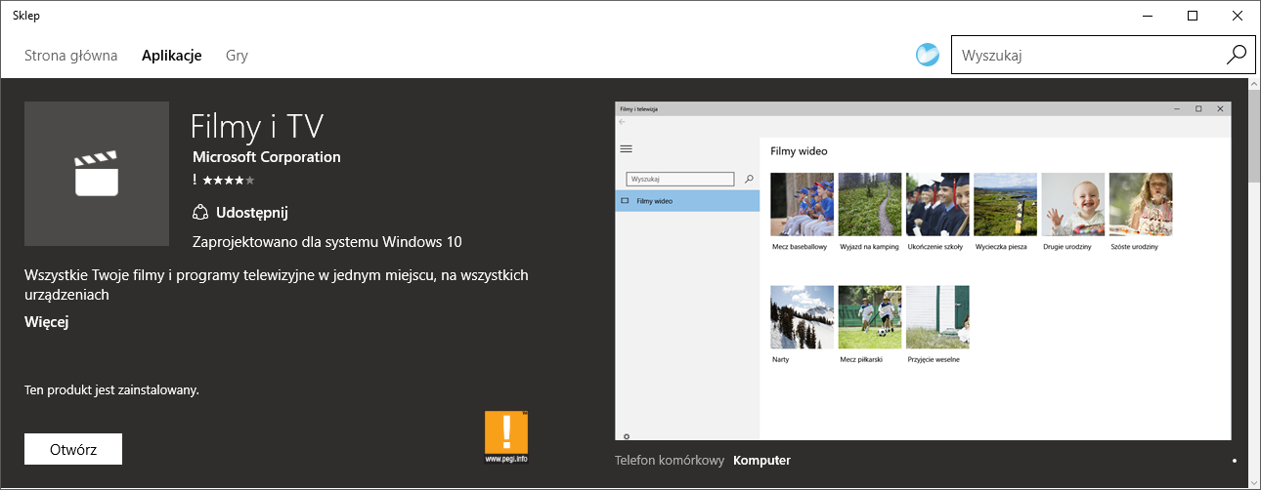Click the Udostępnij share link
Image resolution: width=1261 pixels, height=490 pixels.
(252, 212)
